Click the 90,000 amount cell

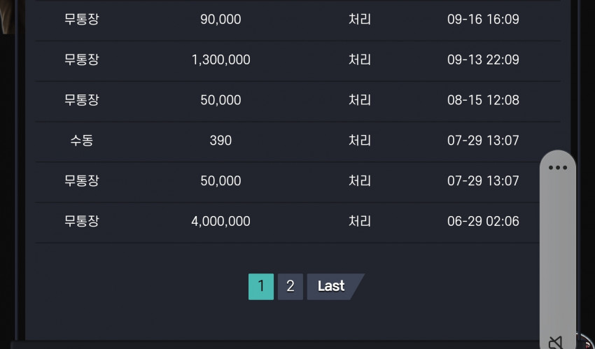(220, 20)
